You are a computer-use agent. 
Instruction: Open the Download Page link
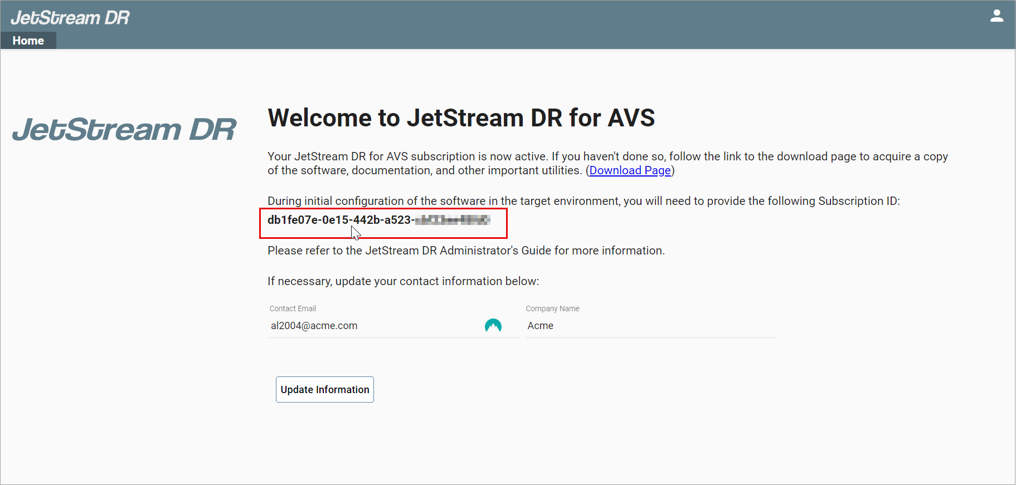point(630,170)
